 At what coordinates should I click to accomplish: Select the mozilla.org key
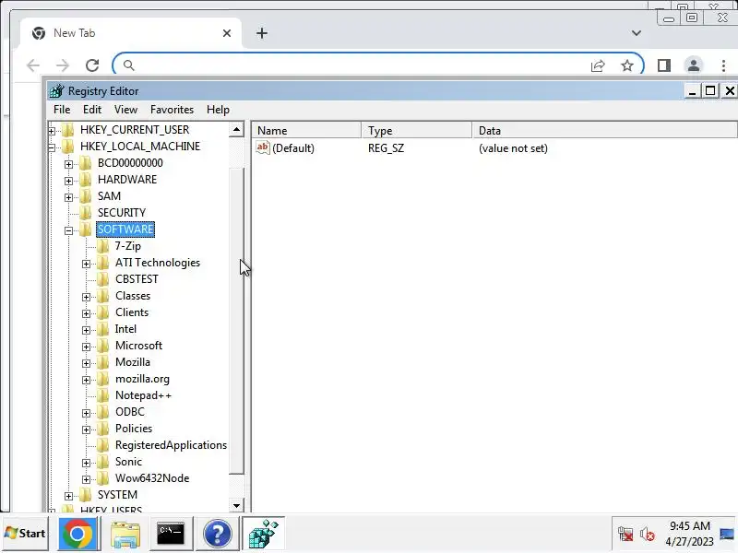tap(142, 379)
